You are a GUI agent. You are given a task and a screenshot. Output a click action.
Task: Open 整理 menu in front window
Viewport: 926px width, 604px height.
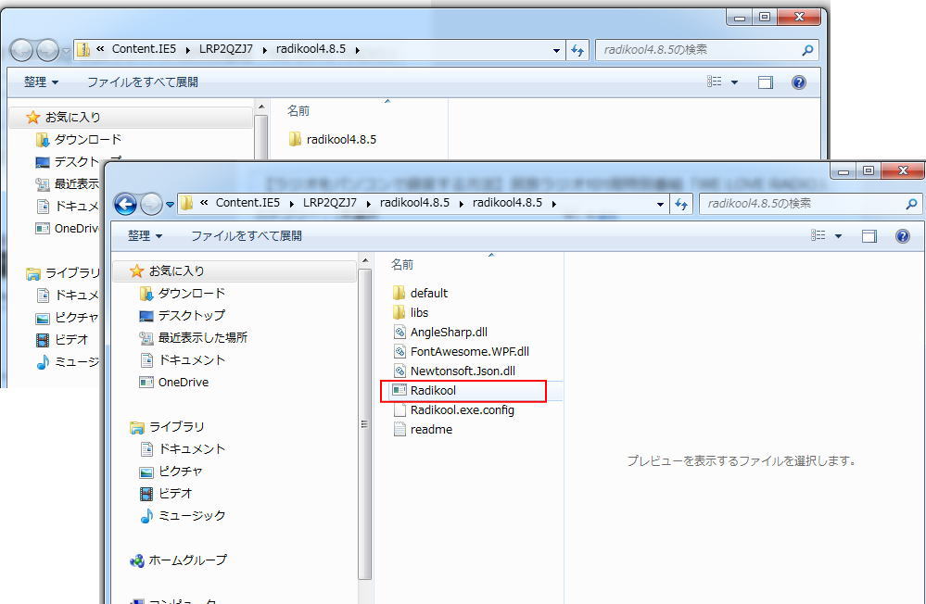[145, 235]
